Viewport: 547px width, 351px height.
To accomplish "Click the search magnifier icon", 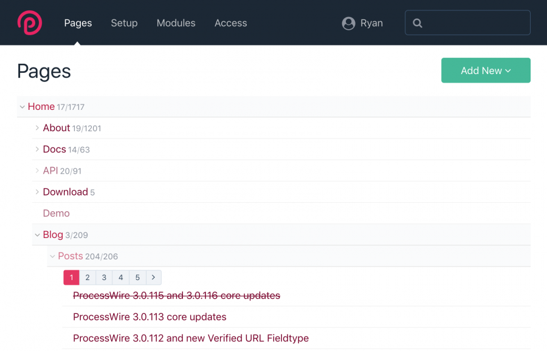I will point(417,23).
